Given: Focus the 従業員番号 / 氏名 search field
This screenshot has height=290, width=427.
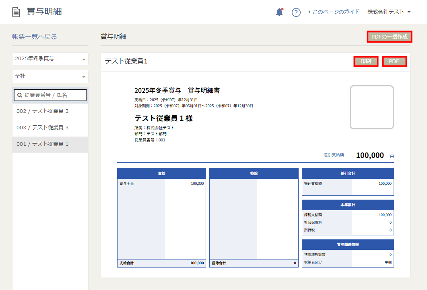Looking at the screenshot, I should (x=54, y=95).
